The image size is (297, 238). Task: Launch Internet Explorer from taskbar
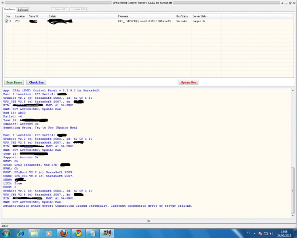(21, 234)
